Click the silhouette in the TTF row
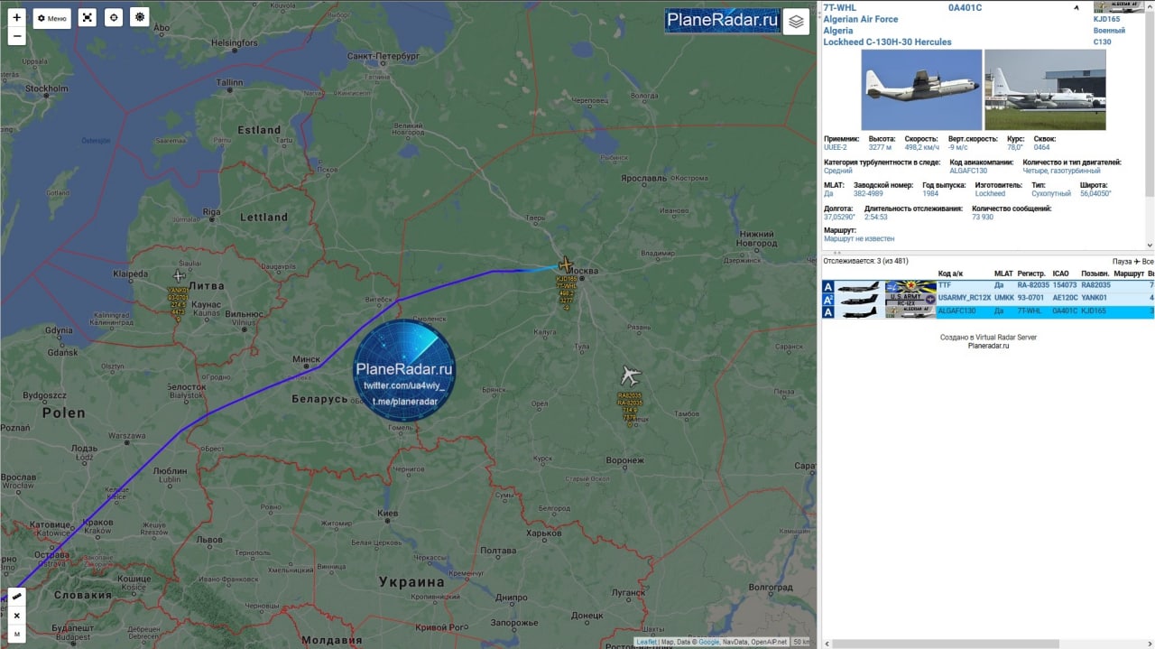 tap(858, 286)
